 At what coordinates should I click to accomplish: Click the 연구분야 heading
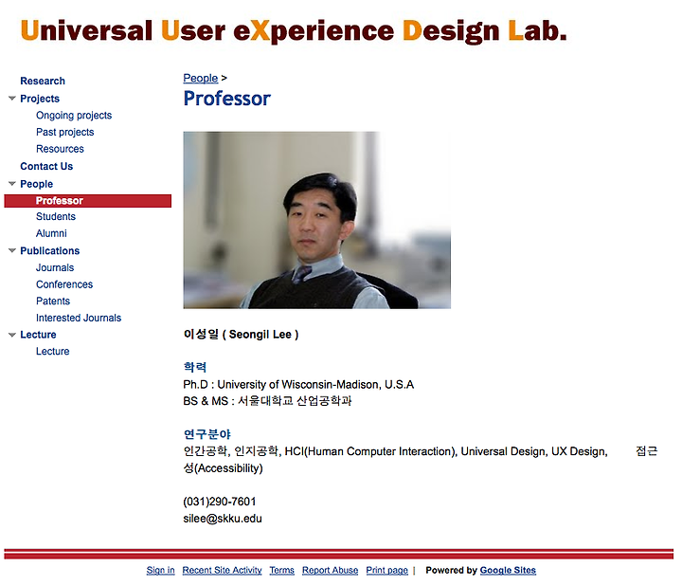pyautogui.click(x=207, y=434)
